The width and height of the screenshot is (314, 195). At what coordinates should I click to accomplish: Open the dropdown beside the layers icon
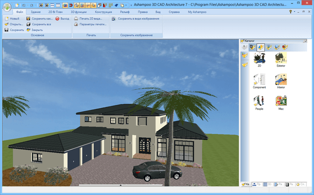tap(126, 5)
